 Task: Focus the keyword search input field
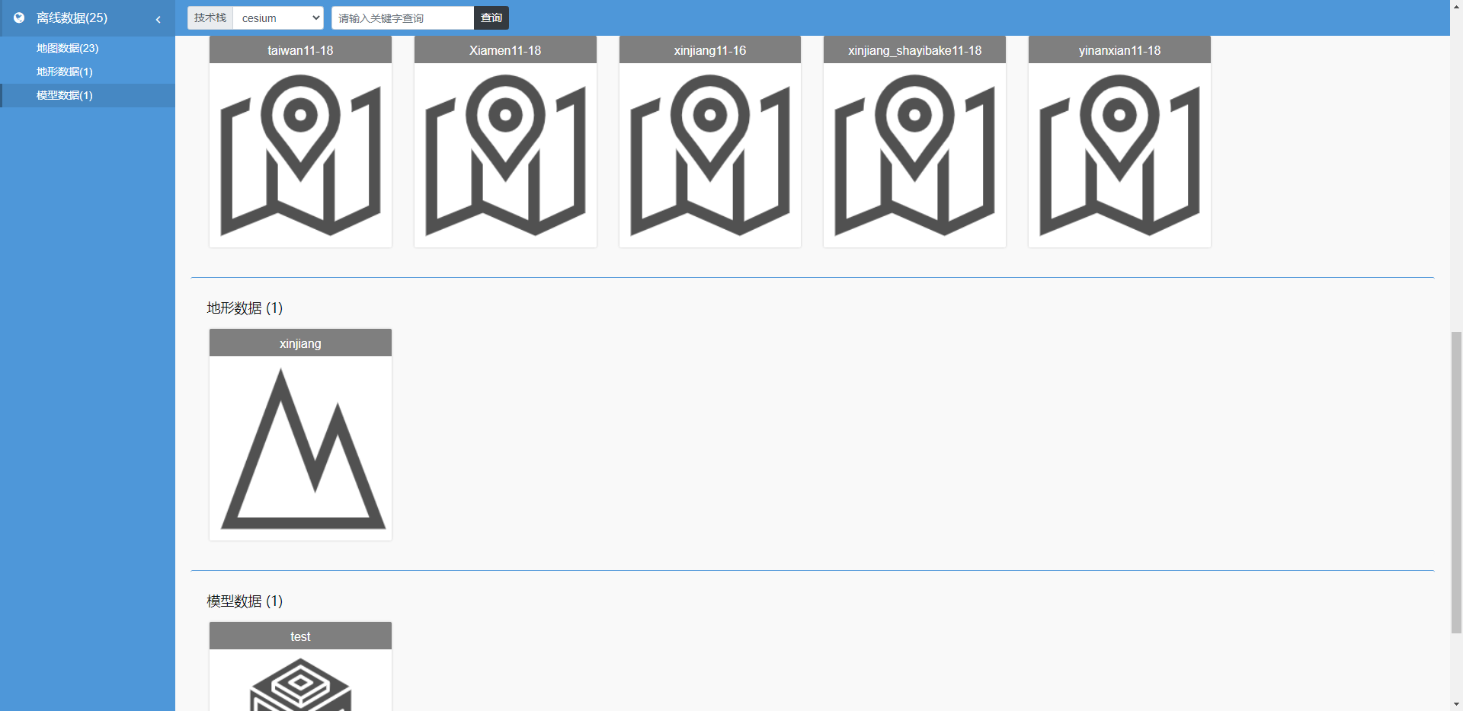coord(402,18)
